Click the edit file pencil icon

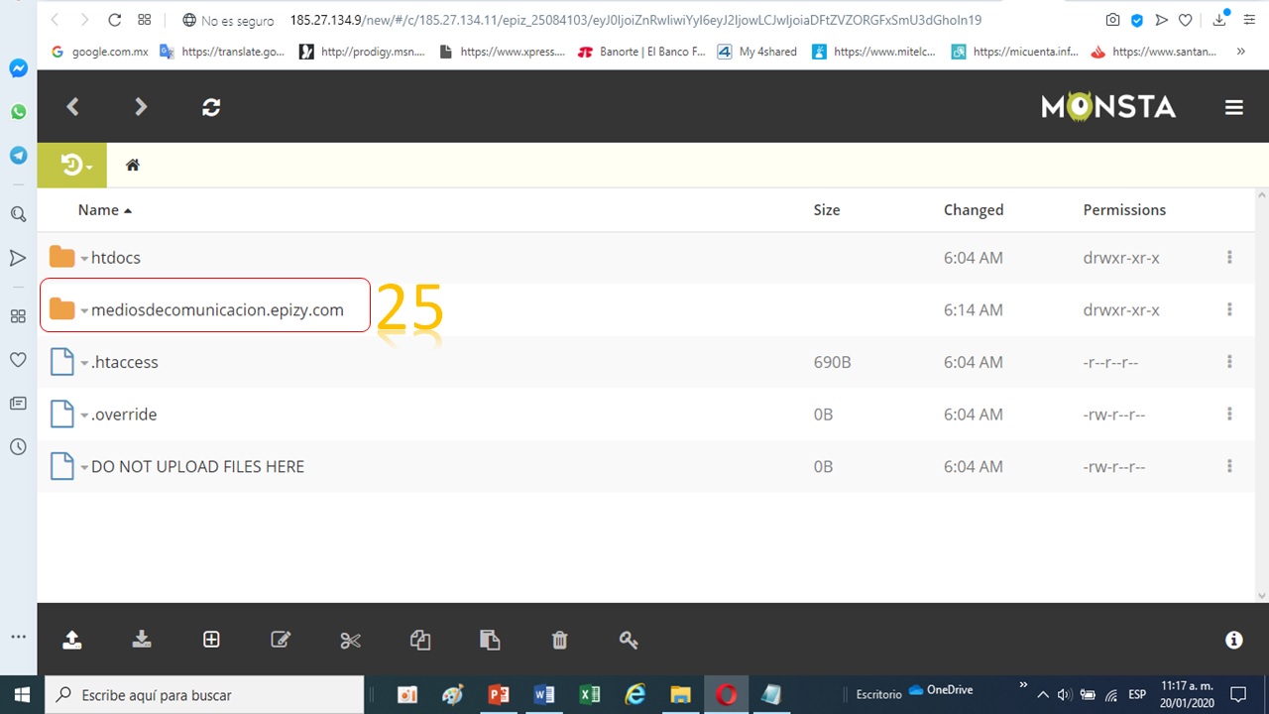point(281,640)
